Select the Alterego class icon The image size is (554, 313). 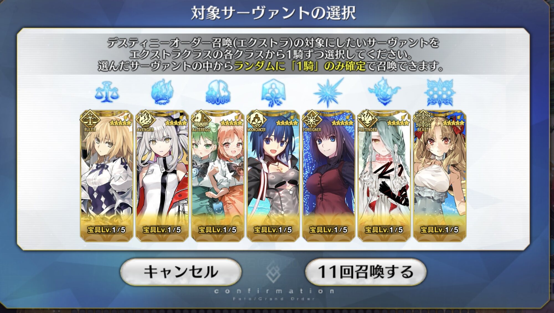coord(218,92)
